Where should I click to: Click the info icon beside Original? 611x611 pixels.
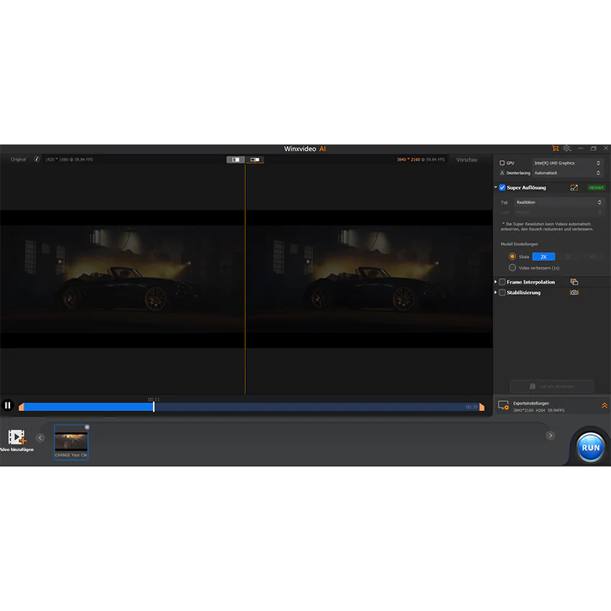(37, 160)
